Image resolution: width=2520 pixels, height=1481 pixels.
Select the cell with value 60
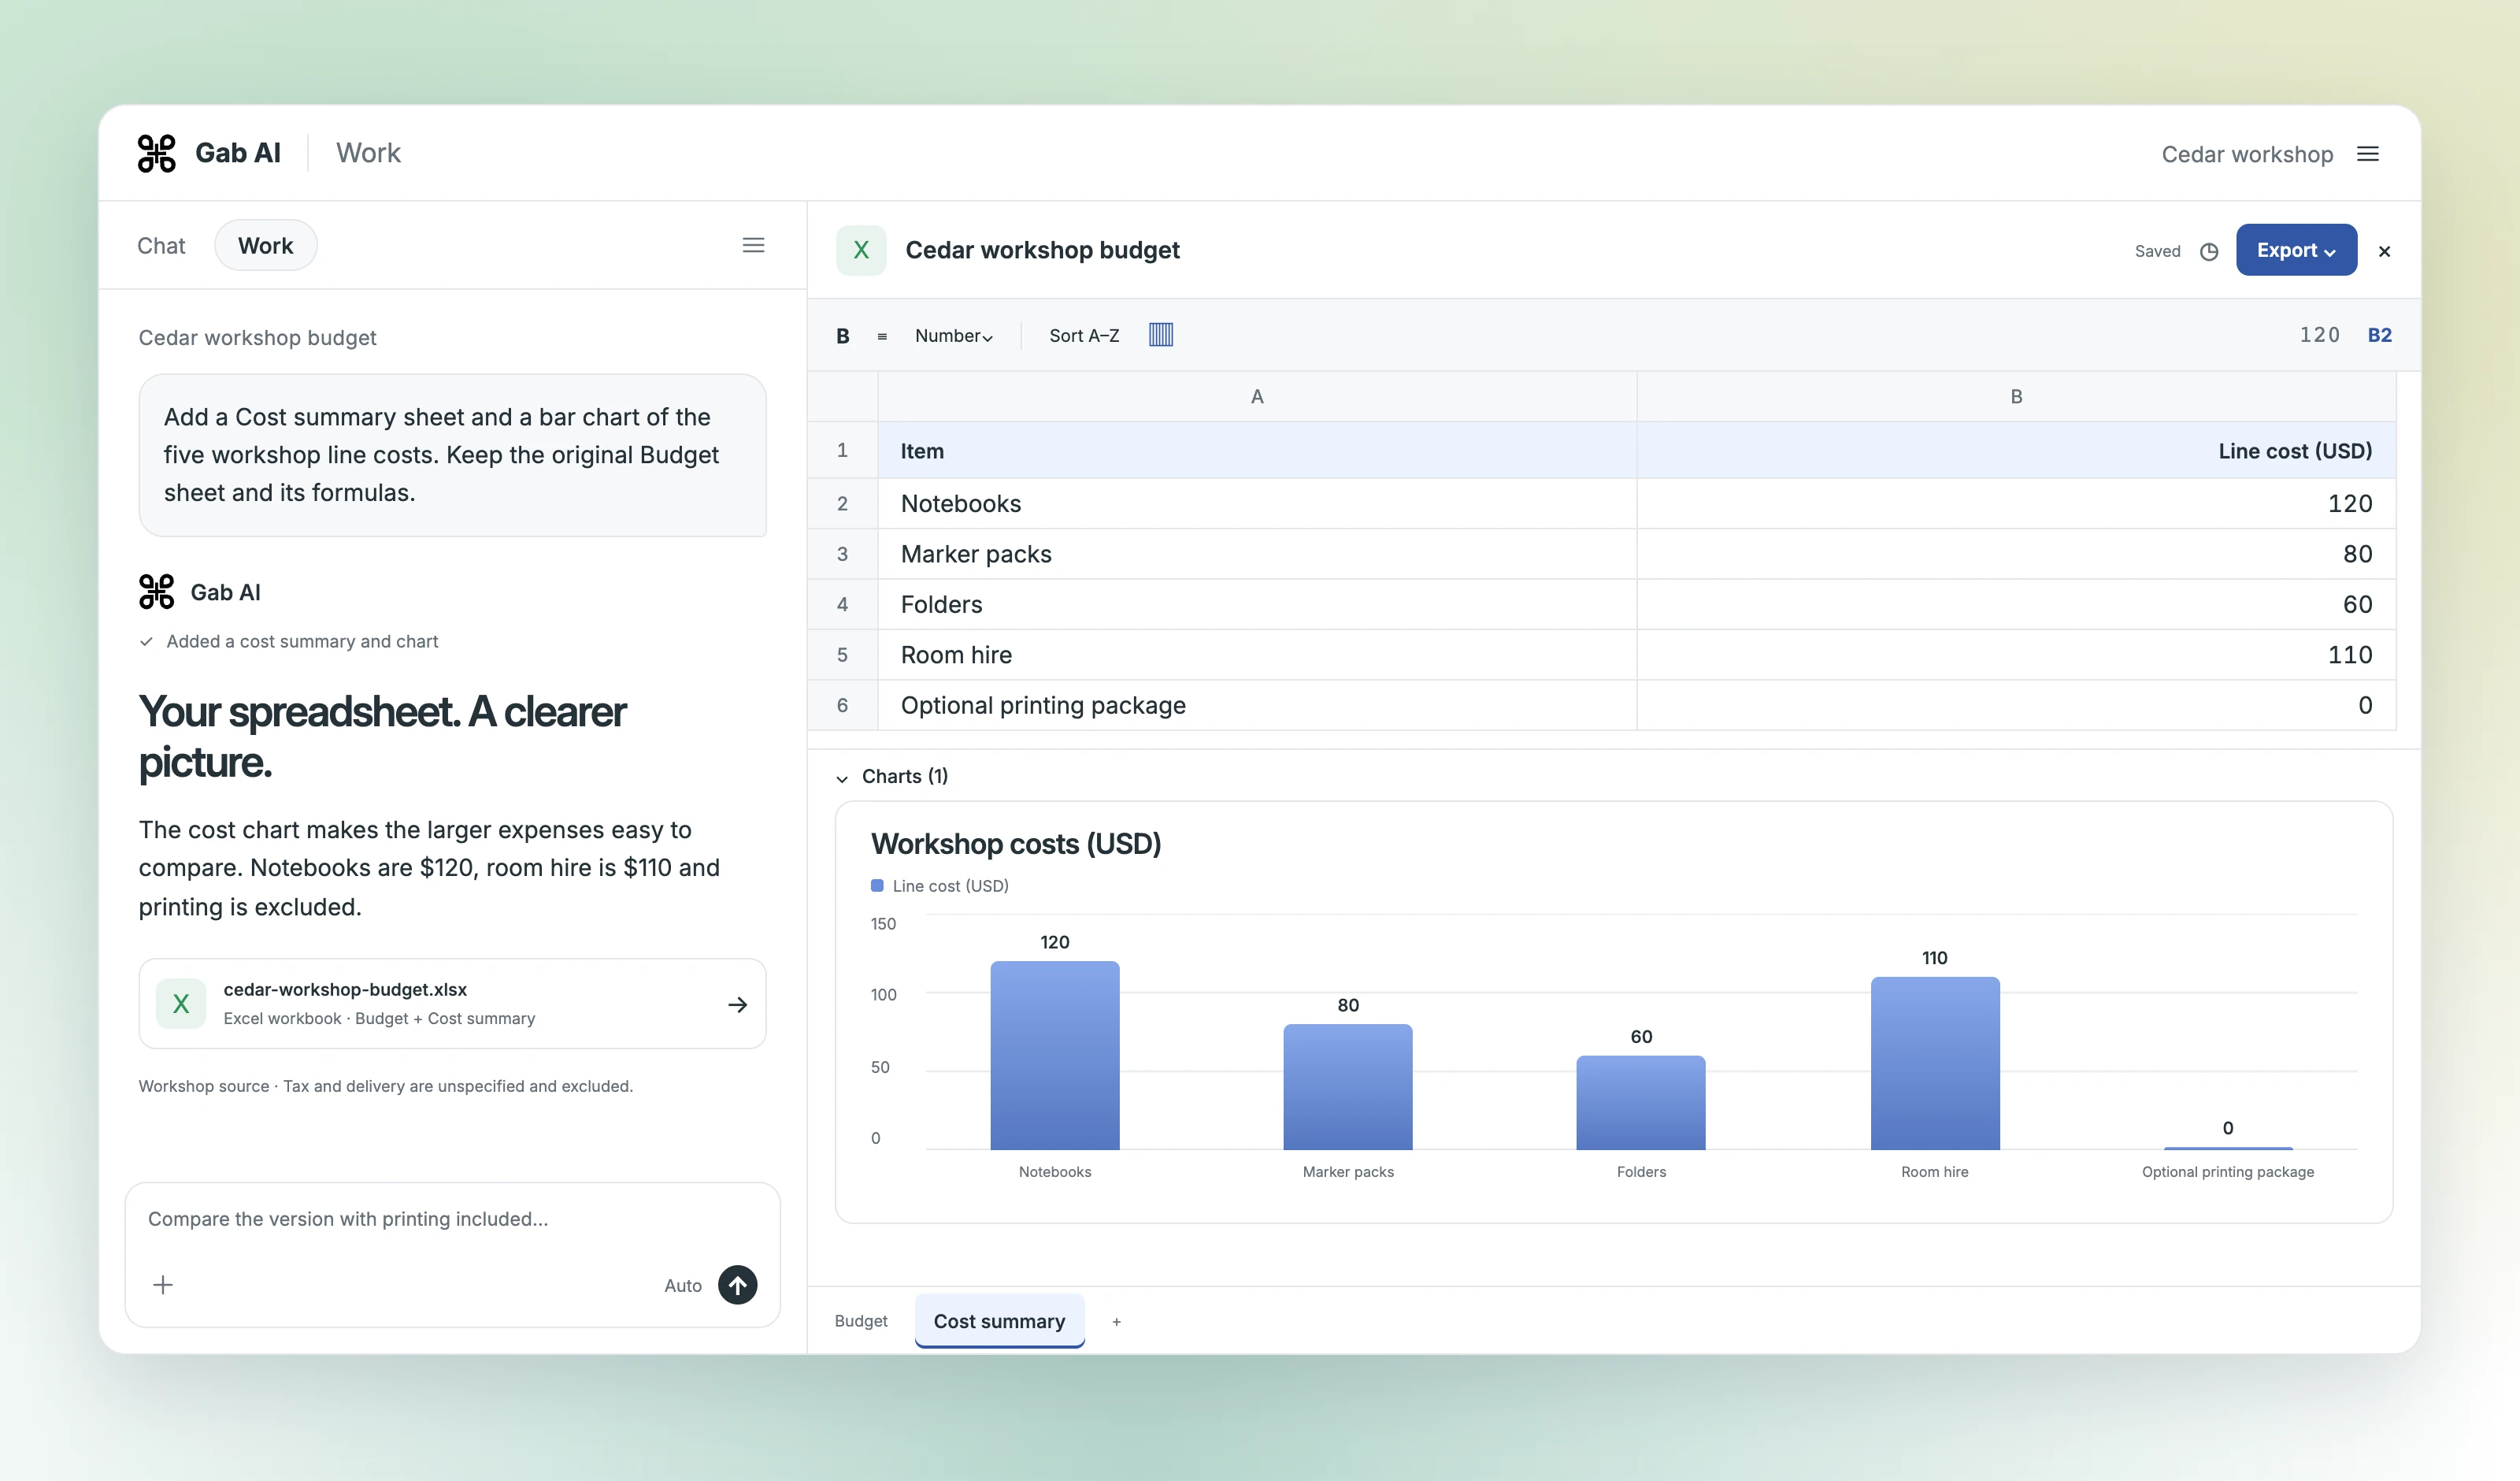(2016, 604)
